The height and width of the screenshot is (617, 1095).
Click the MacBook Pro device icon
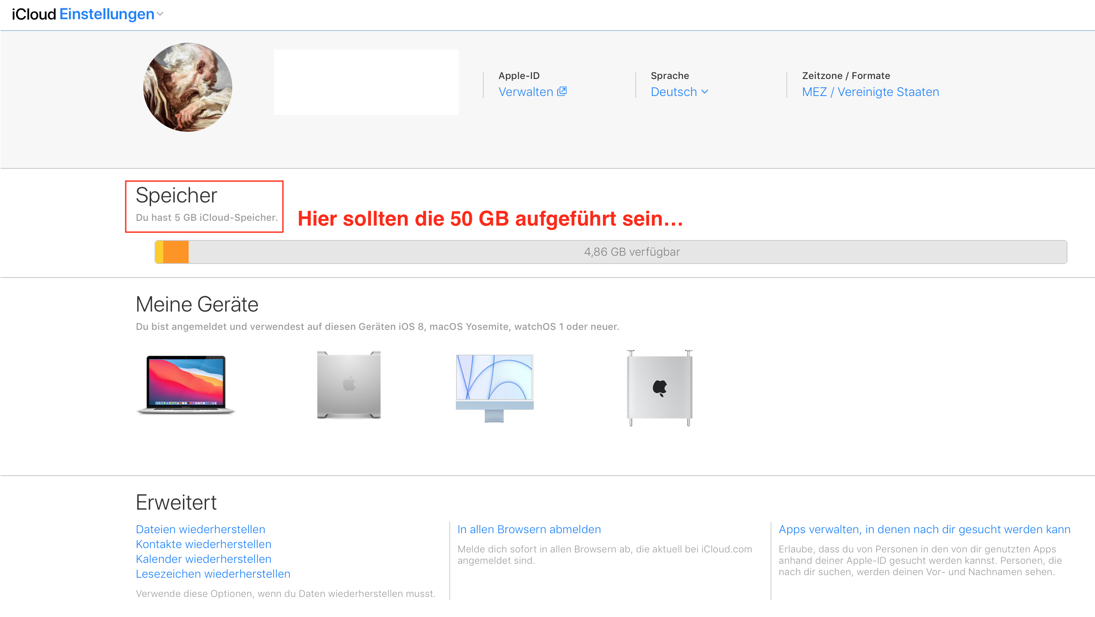(186, 384)
